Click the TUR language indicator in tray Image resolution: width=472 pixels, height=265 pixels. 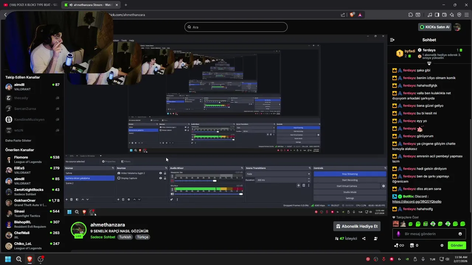coord(433,259)
